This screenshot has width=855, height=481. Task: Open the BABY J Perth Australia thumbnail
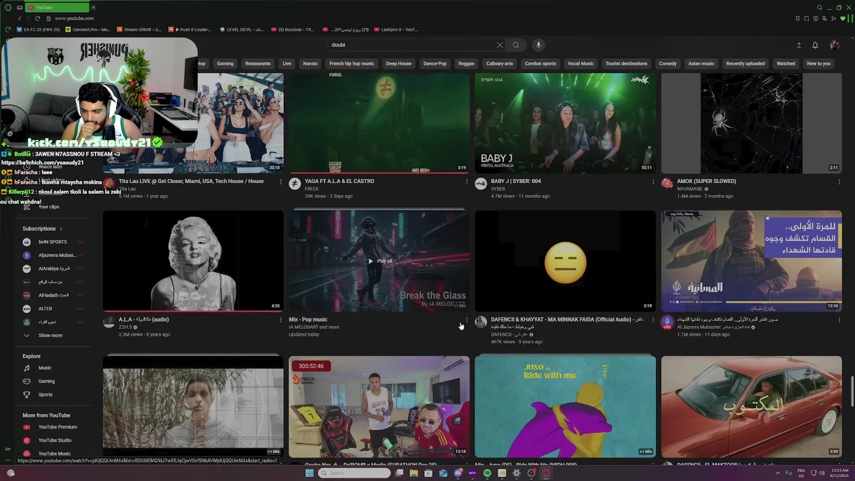tap(565, 123)
